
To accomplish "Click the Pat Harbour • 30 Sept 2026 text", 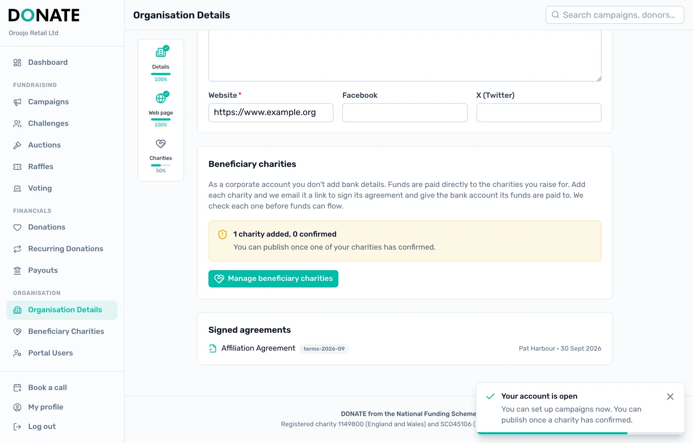I will pyautogui.click(x=560, y=348).
